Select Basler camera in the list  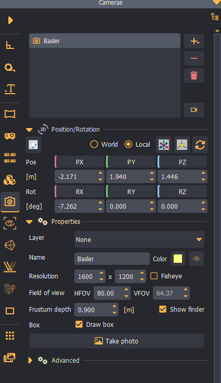[105, 41]
